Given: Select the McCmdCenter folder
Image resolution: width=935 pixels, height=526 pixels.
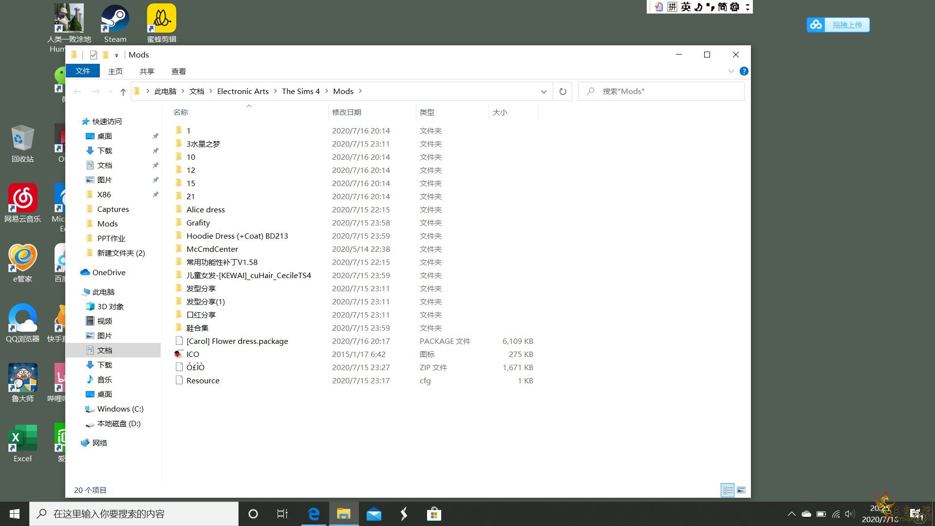Looking at the screenshot, I should (212, 249).
